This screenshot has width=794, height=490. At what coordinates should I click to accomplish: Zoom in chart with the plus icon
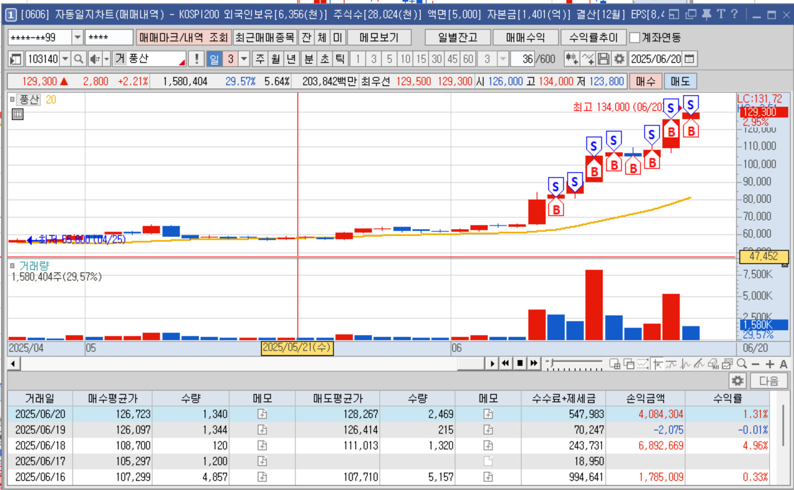tap(770, 364)
